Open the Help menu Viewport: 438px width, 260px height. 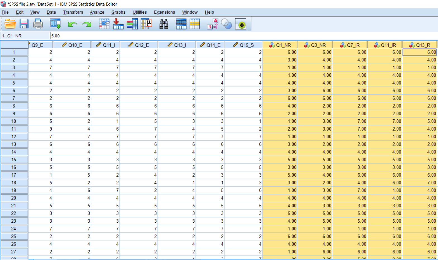[x=209, y=12]
